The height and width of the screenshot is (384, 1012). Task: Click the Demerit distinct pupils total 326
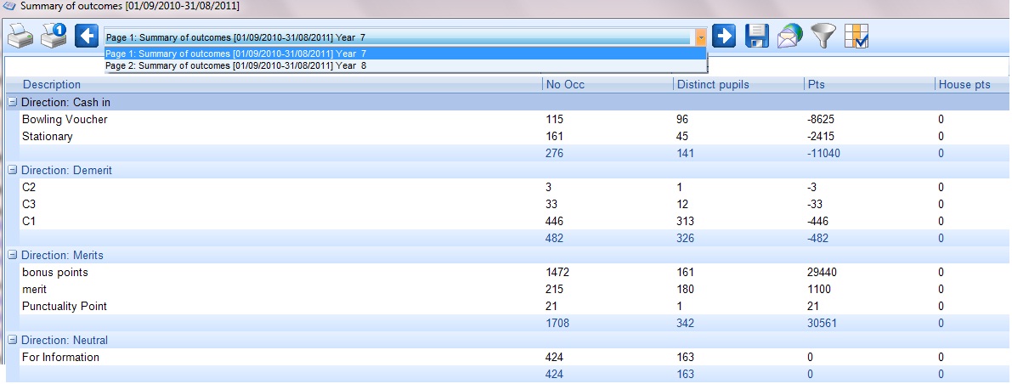pyautogui.click(x=686, y=238)
